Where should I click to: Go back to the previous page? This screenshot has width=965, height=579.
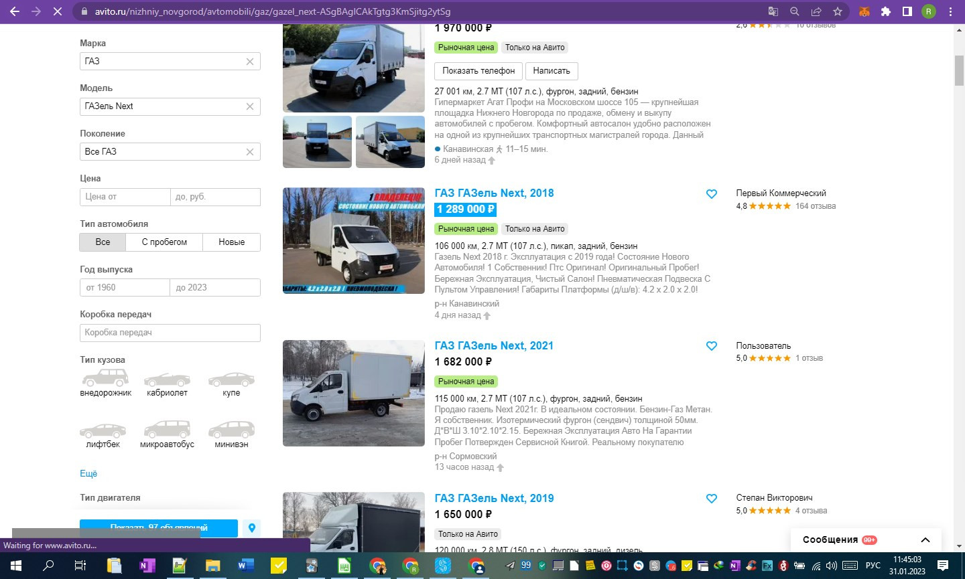[x=15, y=11]
